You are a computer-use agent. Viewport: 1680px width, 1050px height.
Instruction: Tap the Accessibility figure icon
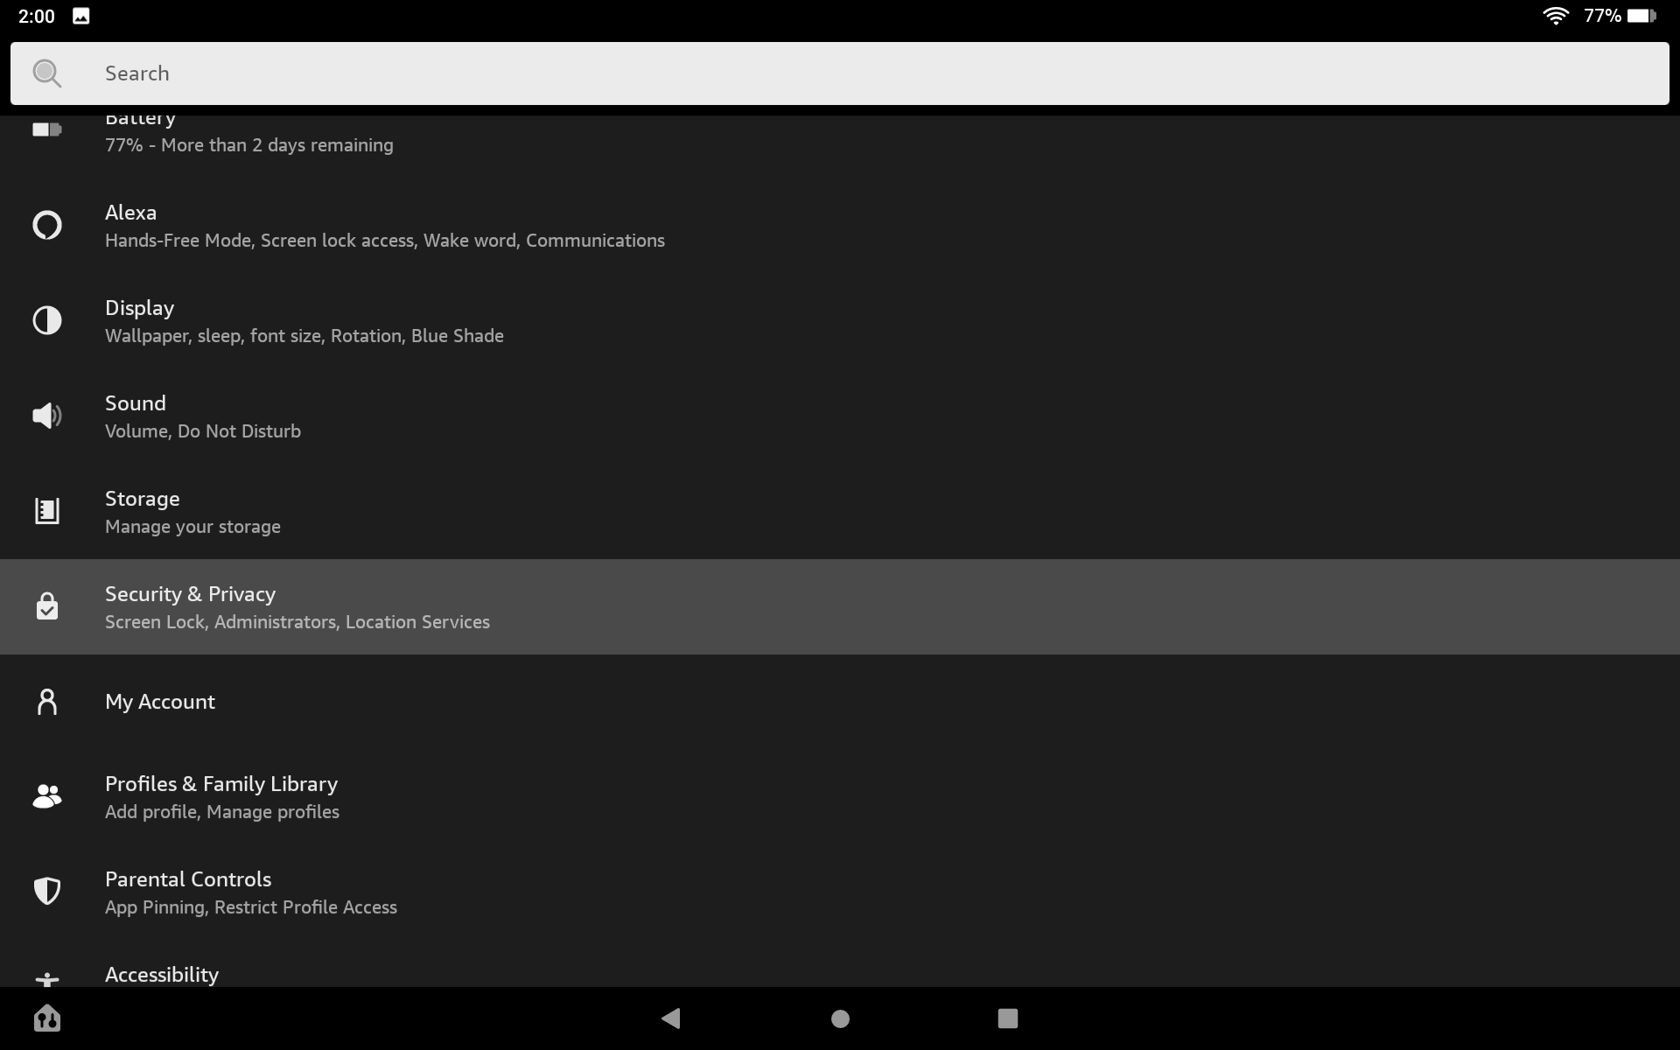click(x=47, y=980)
